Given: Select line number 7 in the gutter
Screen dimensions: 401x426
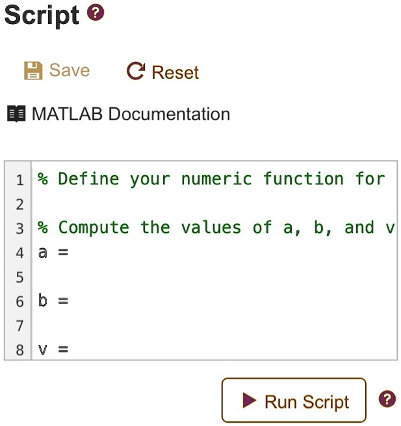Looking at the screenshot, I should pos(19,326).
